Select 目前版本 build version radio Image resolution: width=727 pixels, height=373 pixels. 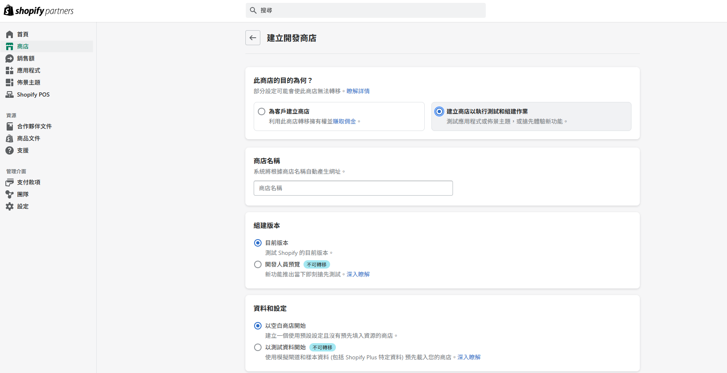pyautogui.click(x=258, y=243)
